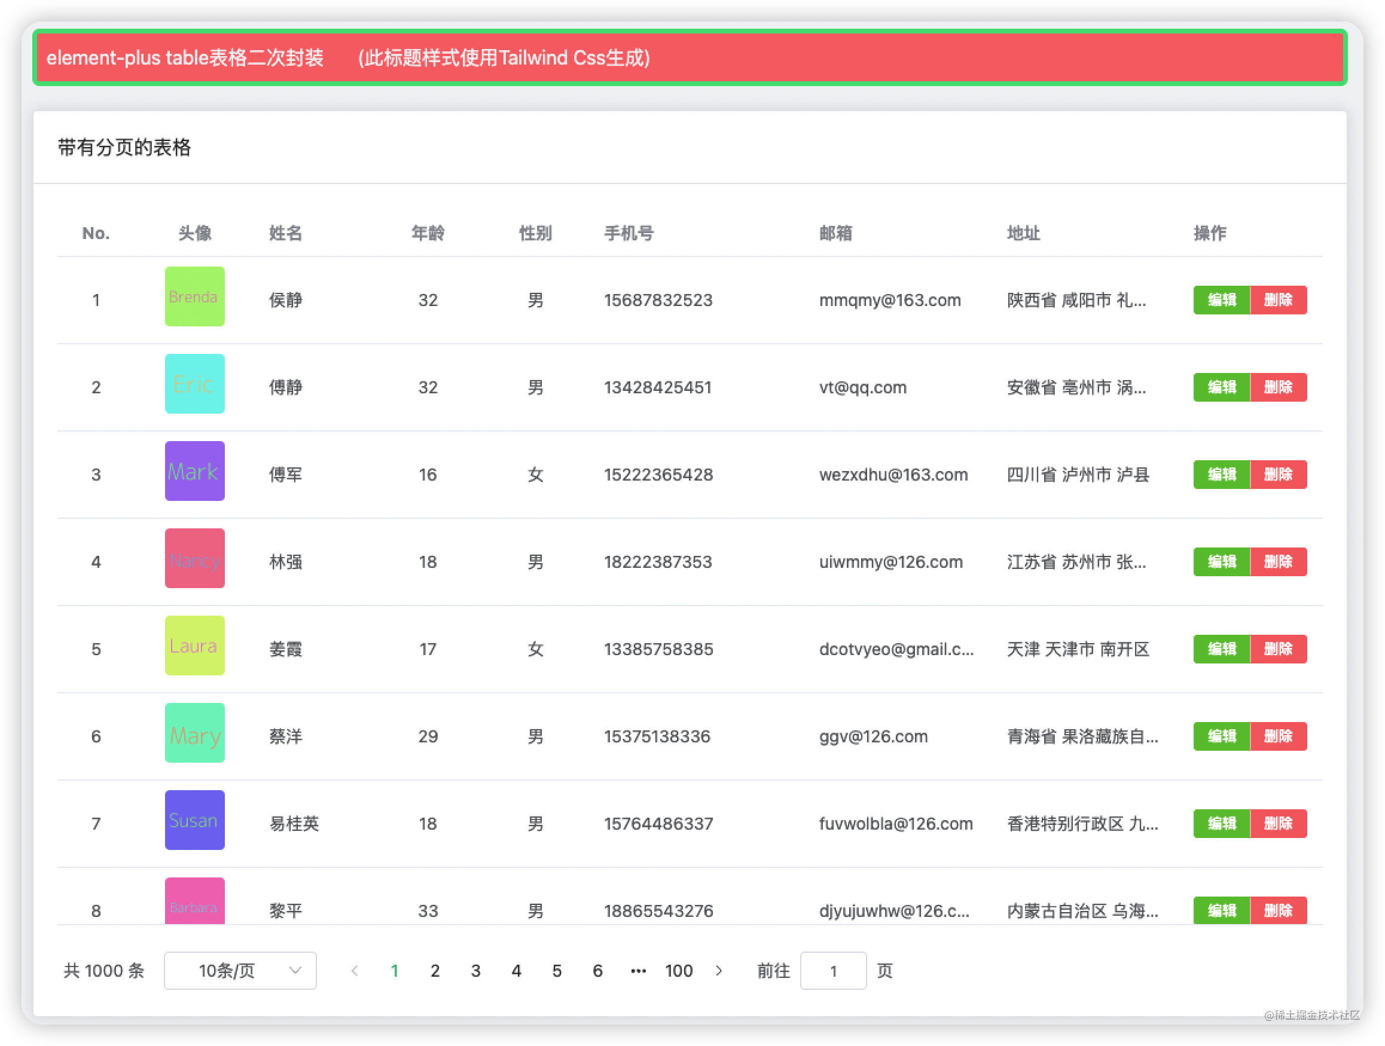The width and height of the screenshot is (1385, 1046).
Task: Click the ellipsis to jump more pages
Action: coord(638,971)
